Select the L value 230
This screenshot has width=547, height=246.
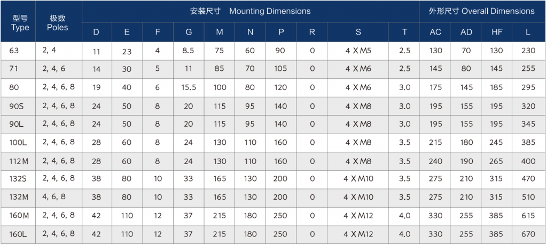528,51
